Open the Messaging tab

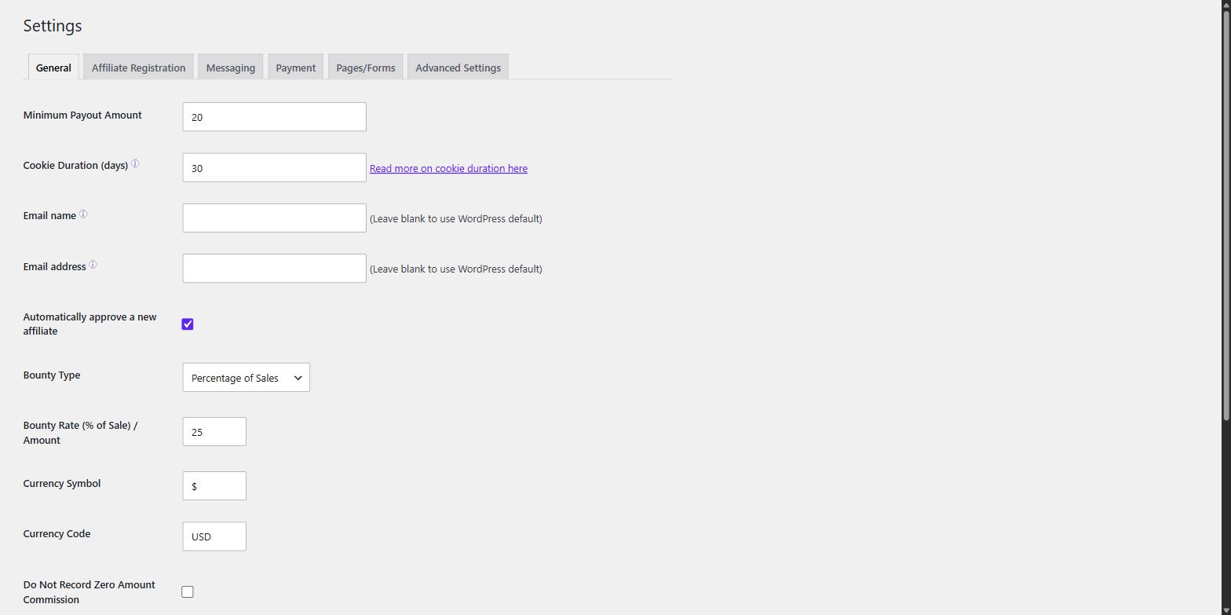click(x=230, y=68)
